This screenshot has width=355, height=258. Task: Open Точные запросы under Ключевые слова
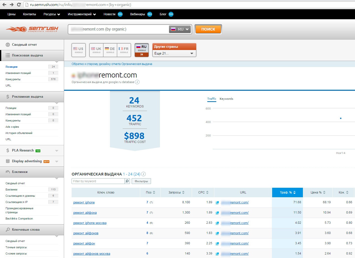pos(16,247)
